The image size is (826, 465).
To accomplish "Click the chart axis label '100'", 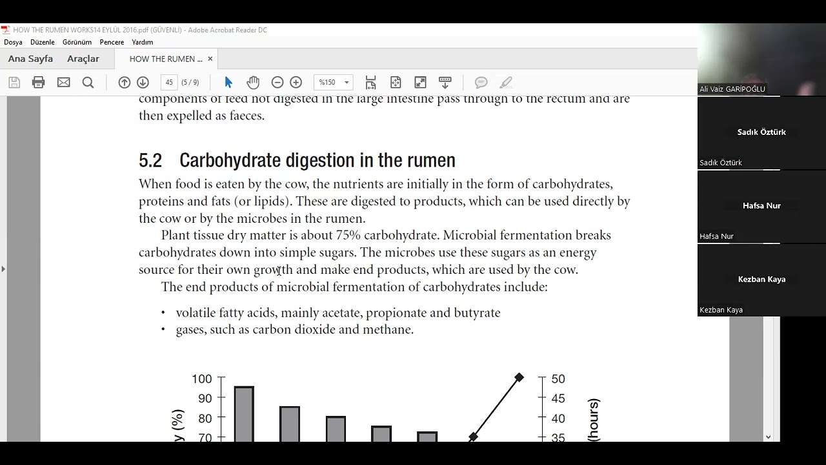I will 202,379.
